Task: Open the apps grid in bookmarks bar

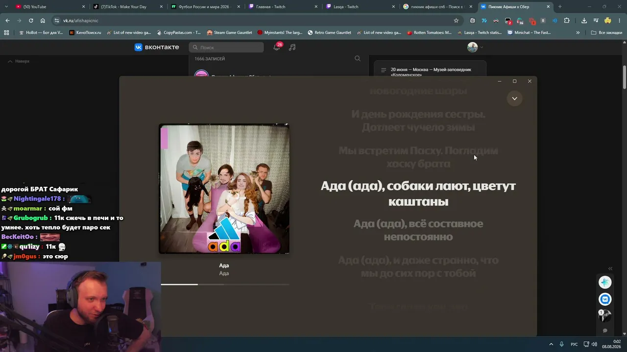Action: point(6,33)
